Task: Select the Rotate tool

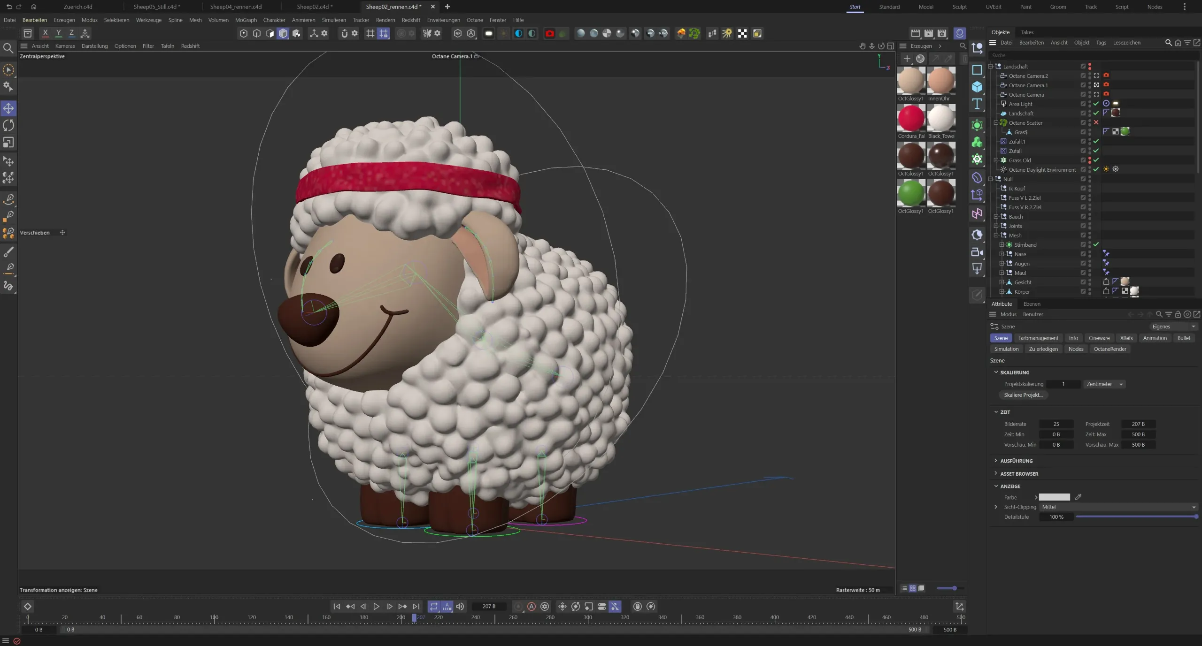Action: [x=8, y=125]
